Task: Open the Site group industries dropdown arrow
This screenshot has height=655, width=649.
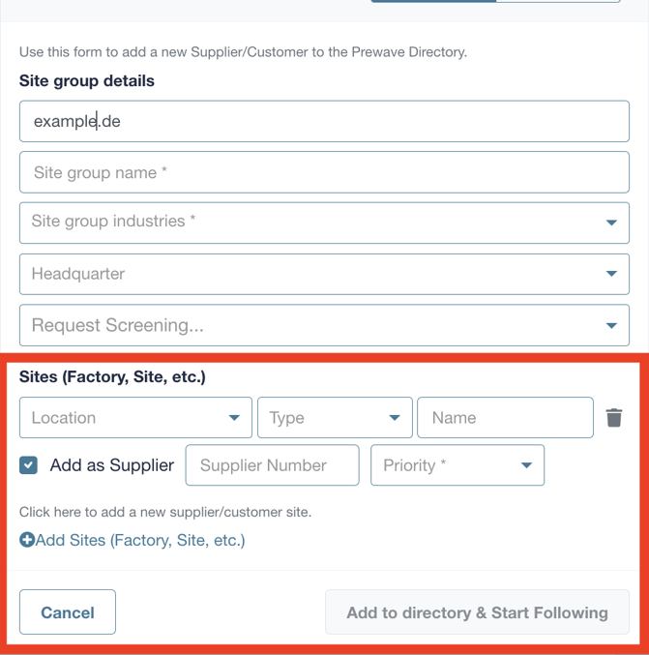Action: tap(611, 223)
